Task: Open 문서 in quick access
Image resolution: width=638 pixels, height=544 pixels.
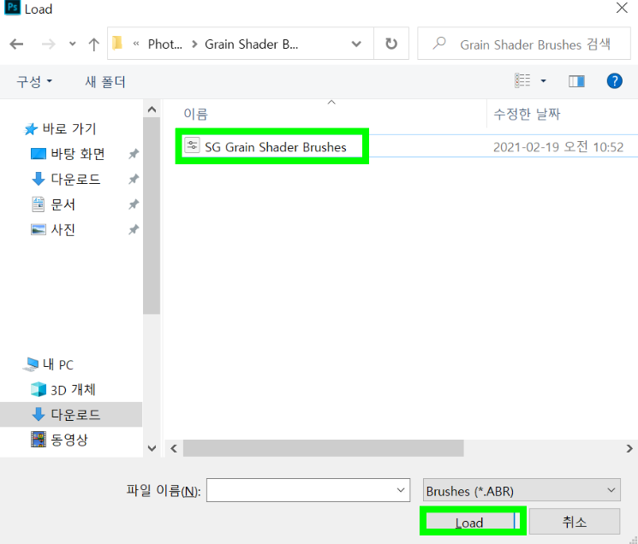Action: (x=63, y=204)
